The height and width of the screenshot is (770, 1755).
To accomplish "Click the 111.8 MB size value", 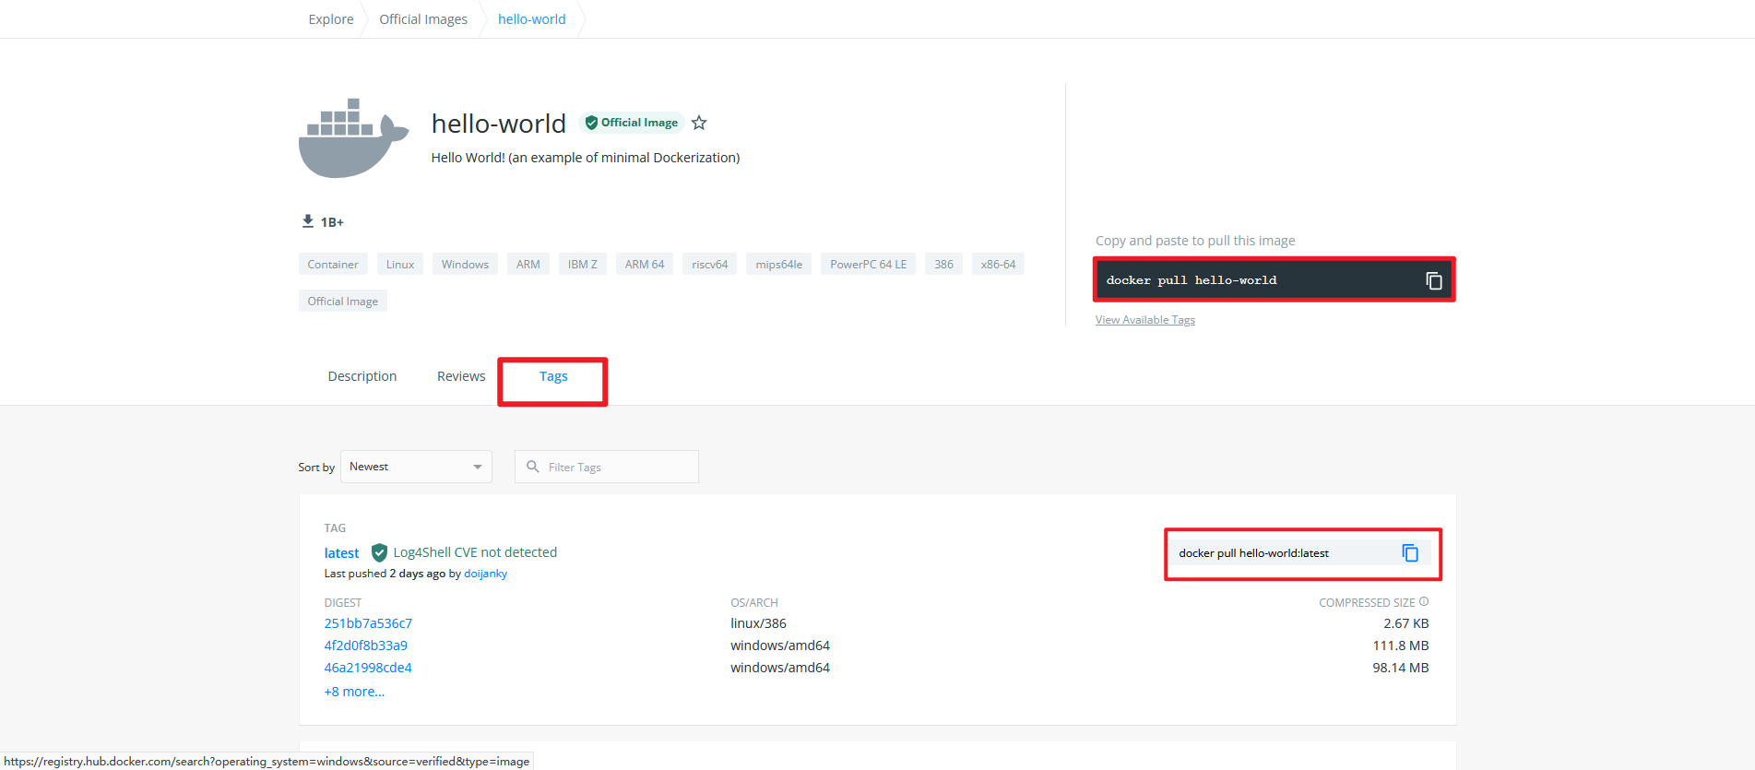I will click(1401, 646).
